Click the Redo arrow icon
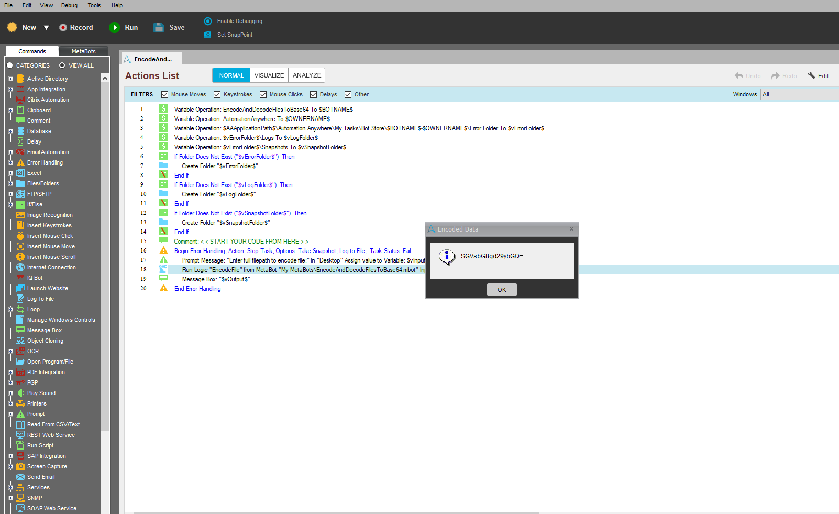The height and width of the screenshot is (514, 839). pos(776,76)
